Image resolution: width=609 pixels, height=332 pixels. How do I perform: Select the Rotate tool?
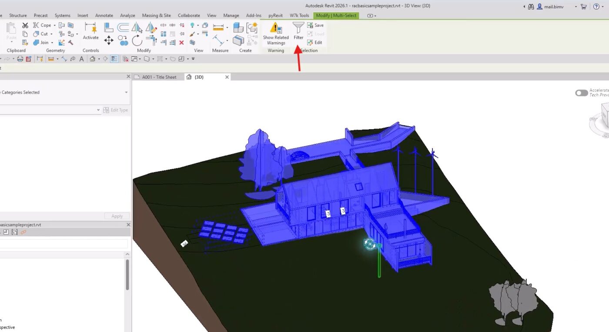coord(137,40)
